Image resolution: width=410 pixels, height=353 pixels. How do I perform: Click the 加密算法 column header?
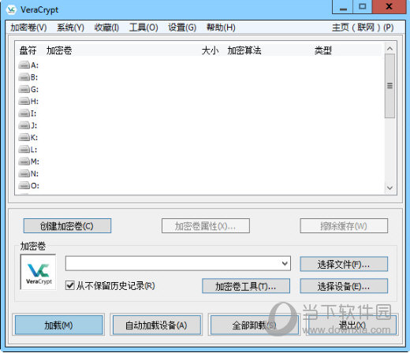[x=244, y=50]
